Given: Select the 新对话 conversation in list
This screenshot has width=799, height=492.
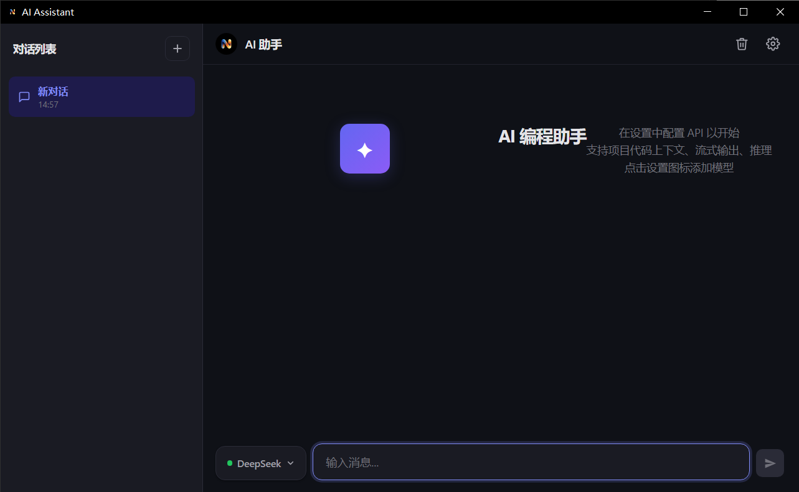Looking at the screenshot, I should pyautogui.click(x=102, y=96).
